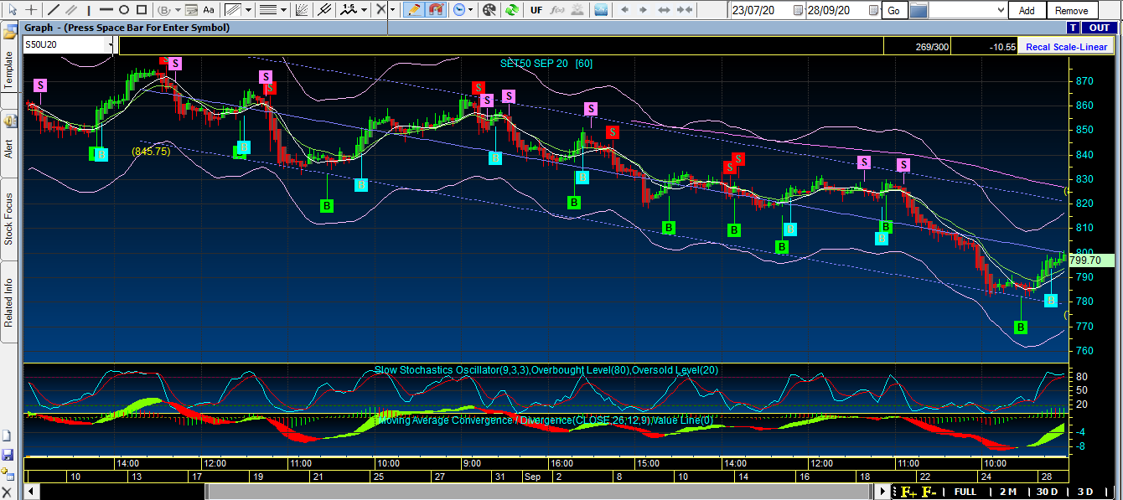Click the X delete drawings tool
Image resolution: width=1123 pixels, height=500 pixels.
[x=381, y=10]
